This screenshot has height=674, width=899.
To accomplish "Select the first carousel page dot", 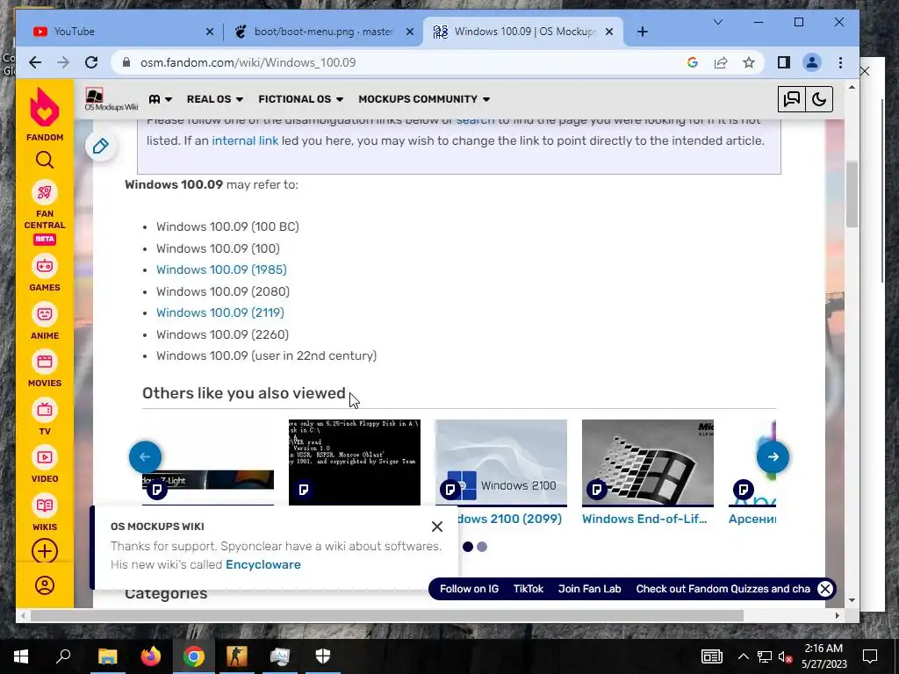I will (468, 547).
